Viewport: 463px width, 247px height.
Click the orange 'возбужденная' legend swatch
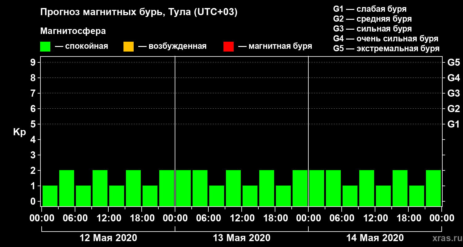tap(128, 47)
